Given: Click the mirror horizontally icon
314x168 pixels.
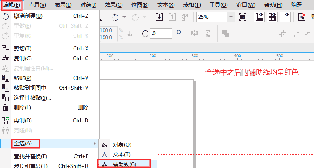Looking at the screenshot, I should tap(194, 34).
